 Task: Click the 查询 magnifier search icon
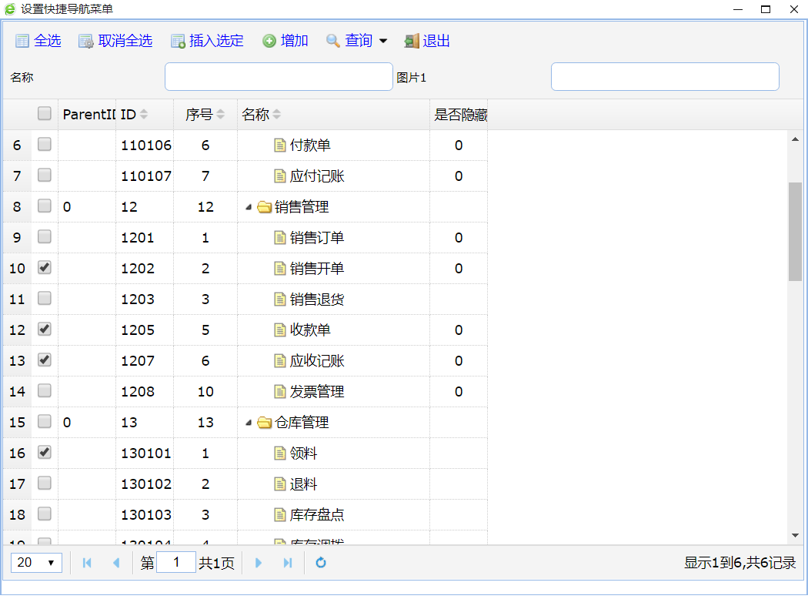pos(333,41)
